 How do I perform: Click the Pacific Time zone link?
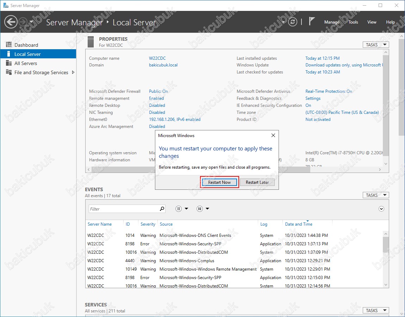tap(342, 112)
